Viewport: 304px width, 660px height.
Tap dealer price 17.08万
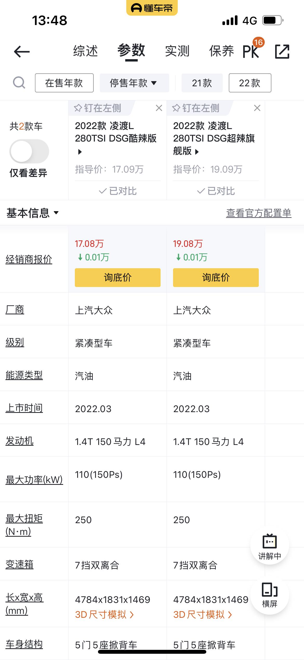(89, 244)
